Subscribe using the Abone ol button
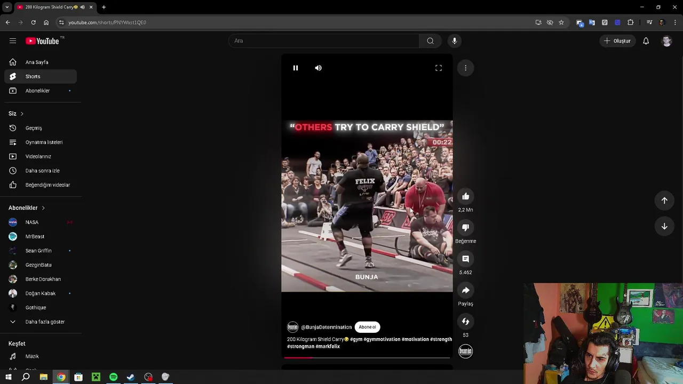Image resolution: width=683 pixels, height=384 pixels. click(x=367, y=327)
